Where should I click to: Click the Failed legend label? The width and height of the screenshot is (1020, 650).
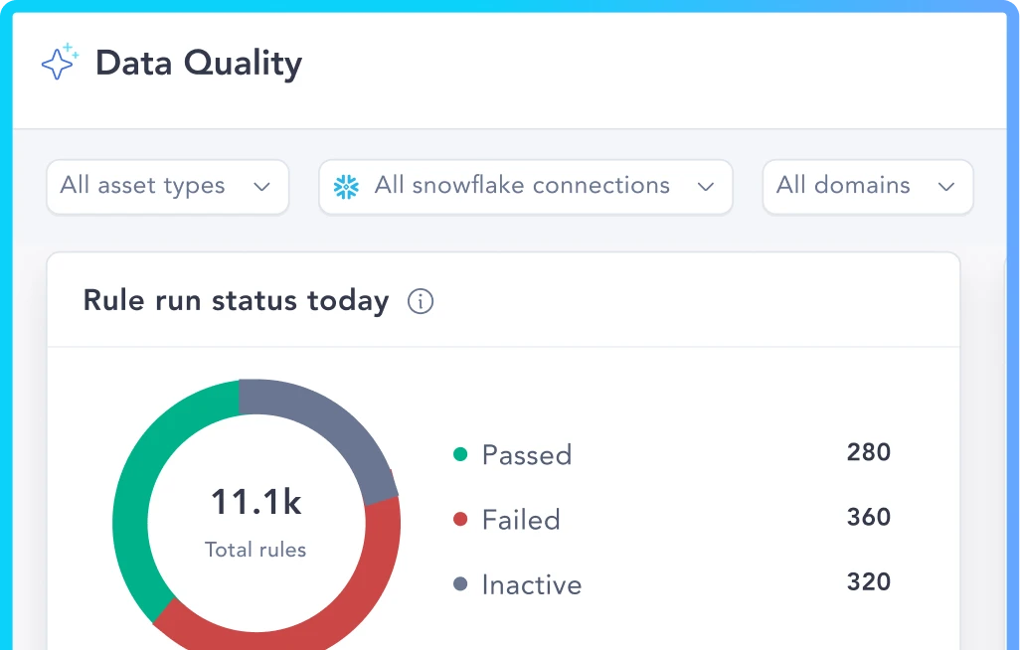521,519
